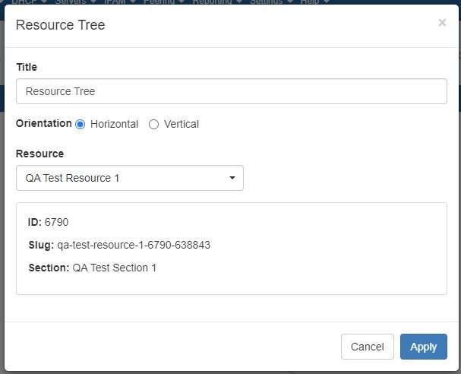461x374 pixels.
Task: Click the blue Apply button
Action: pos(423,347)
